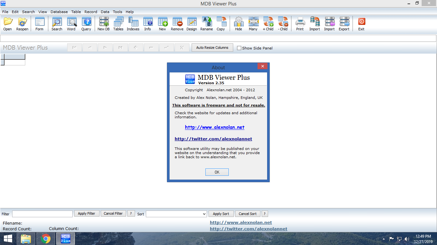Select the Search magnifier icon
The height and width of the screenshot is (245, 437).
coord(57,22)
